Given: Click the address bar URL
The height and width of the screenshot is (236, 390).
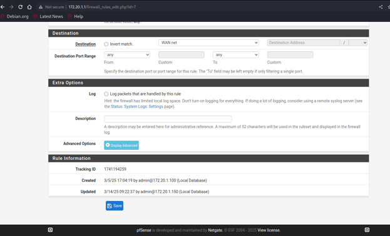Looking at the screenshot, I should pos(102,7).
